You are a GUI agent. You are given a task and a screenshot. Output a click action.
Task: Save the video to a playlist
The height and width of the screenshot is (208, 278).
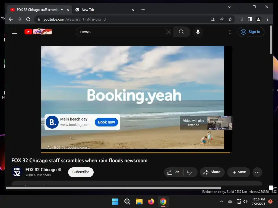(x=238, y=172)
